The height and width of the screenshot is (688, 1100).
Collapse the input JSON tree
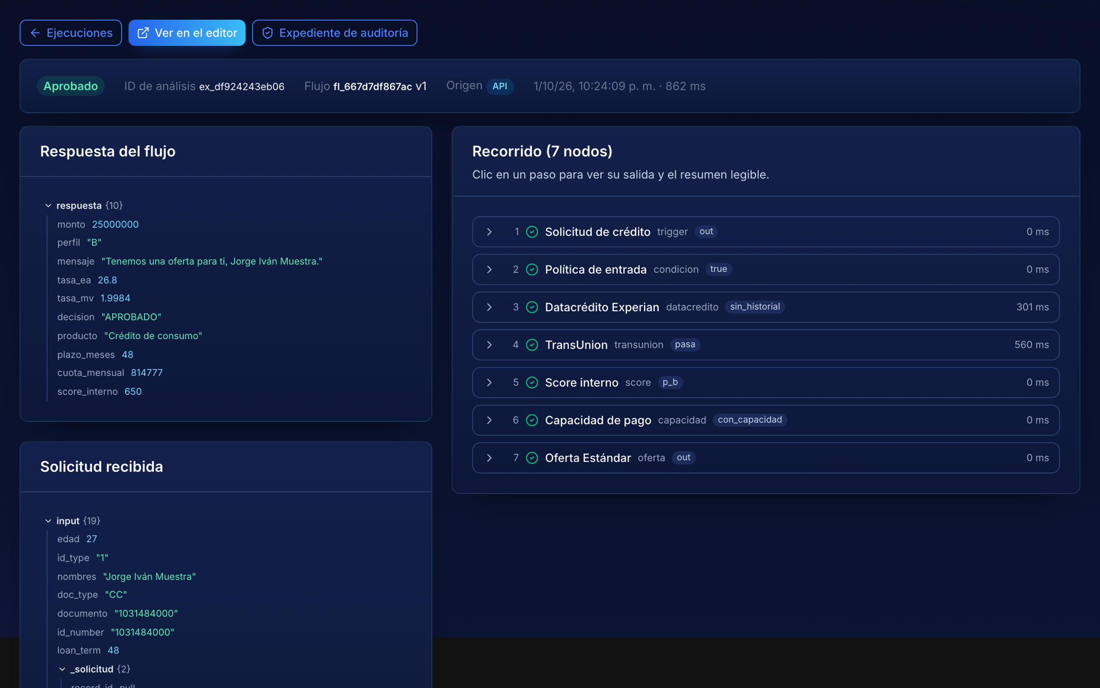pos(48,520)
